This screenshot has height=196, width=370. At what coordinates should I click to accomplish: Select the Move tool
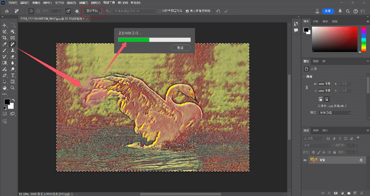pyautogui.click(x=5, y=25)
